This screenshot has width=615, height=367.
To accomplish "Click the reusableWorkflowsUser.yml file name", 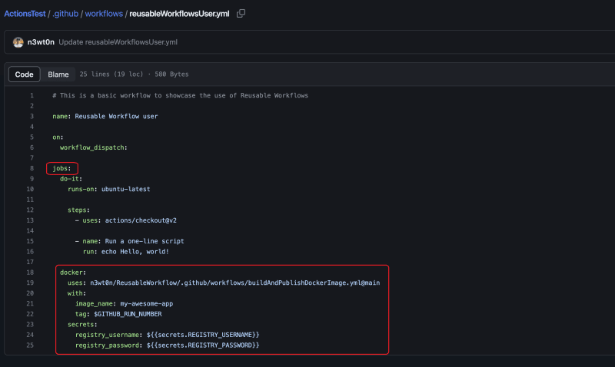I will 179,14.
